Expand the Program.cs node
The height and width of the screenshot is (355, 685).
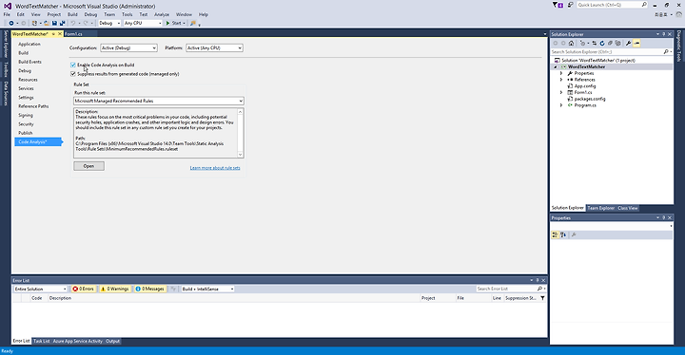pyautogui.click(x=561, y=105)
